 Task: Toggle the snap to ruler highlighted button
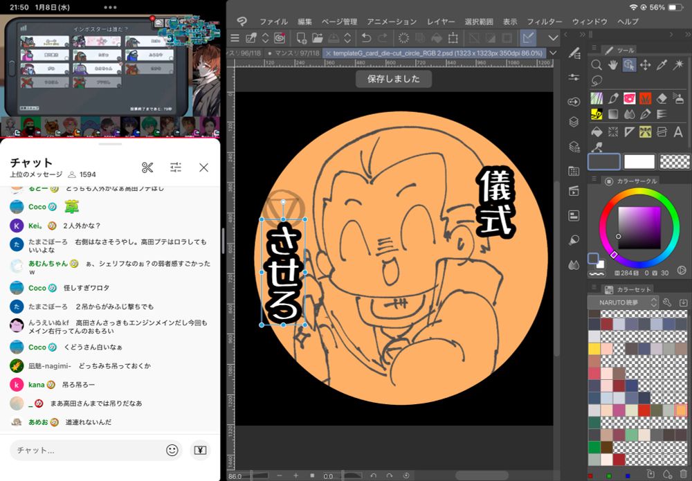528,38
